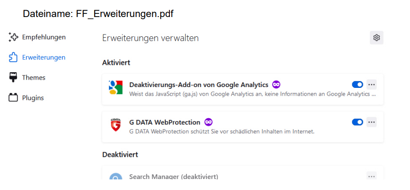Click the private browsing badge beside G DATA WebProtection
This screenshot has width=410, height=190.
pyautogui.click(x=208, y=122)
